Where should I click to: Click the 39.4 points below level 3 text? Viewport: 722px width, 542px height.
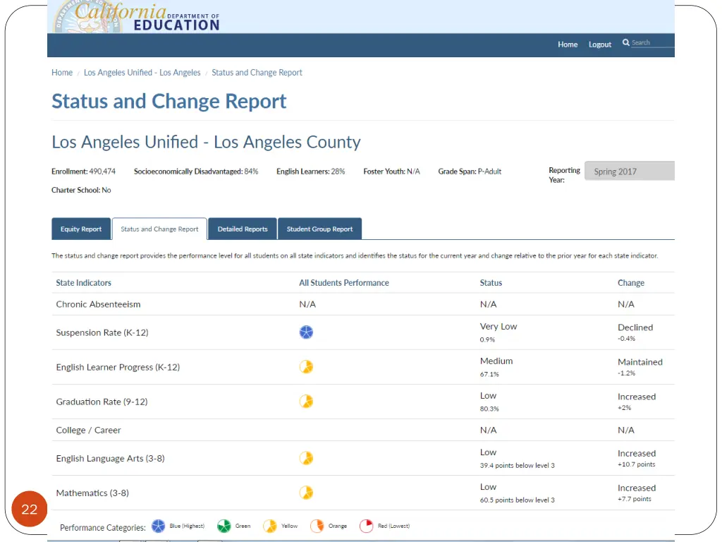[x=517, y=466]
